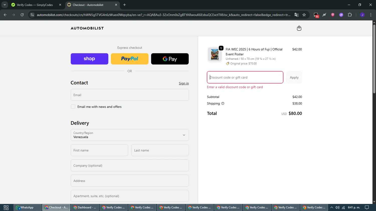The width and height of the screenshot is (376, 211).
Task: Check Email me with news and offers
Action: (73, 106)
